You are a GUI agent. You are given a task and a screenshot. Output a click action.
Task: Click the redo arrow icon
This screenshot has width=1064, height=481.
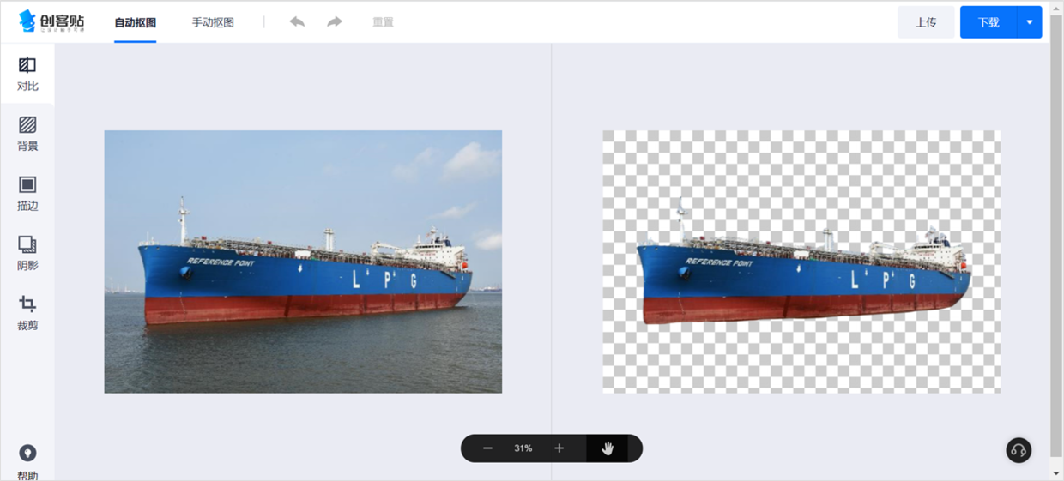(335, 21)
